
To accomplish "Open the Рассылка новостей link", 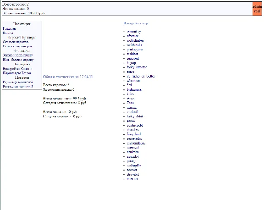I will (18, 86).
